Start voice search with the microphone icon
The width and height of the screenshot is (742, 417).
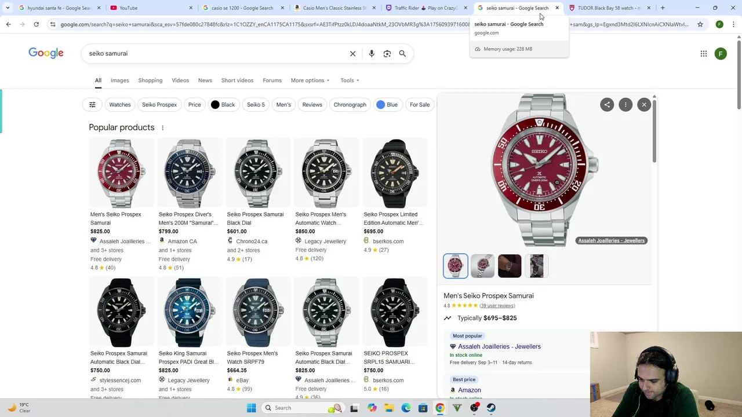[372, 53]
